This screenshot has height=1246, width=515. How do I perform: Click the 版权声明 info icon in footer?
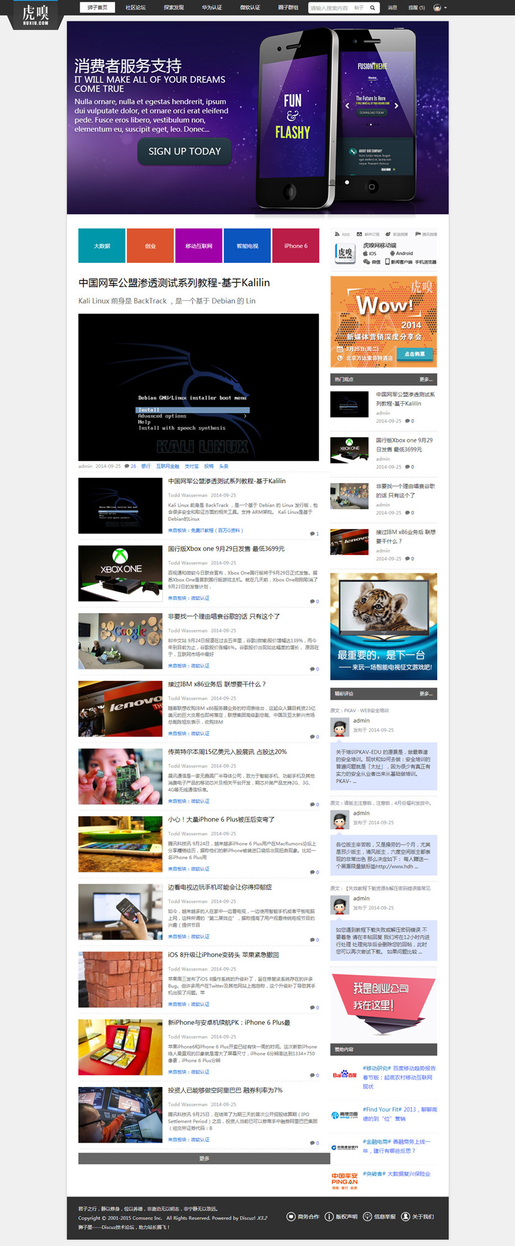[x=330, y=1217]
